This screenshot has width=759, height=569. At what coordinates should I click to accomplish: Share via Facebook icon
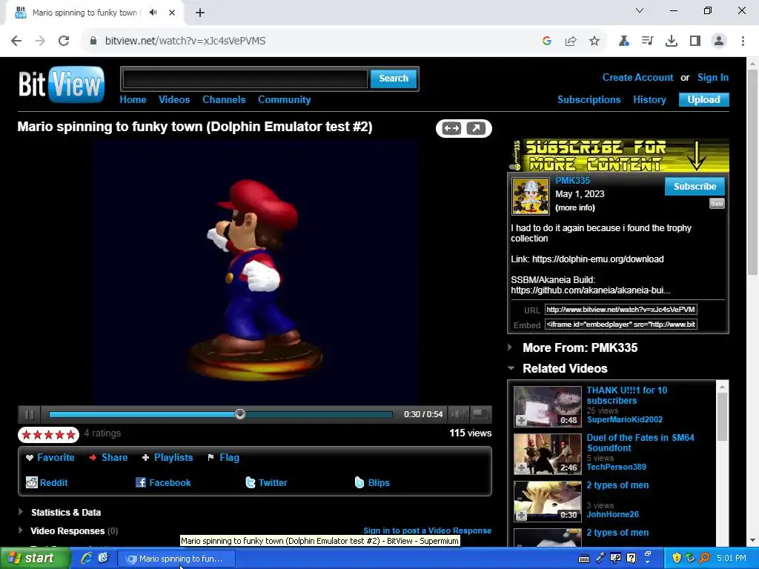point(141,482)
